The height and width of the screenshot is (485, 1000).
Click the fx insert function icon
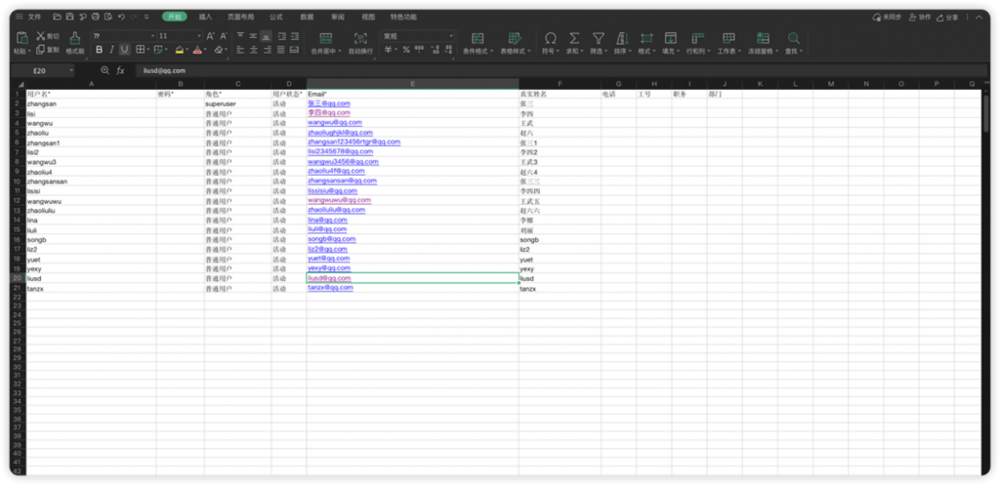[120, 70]
